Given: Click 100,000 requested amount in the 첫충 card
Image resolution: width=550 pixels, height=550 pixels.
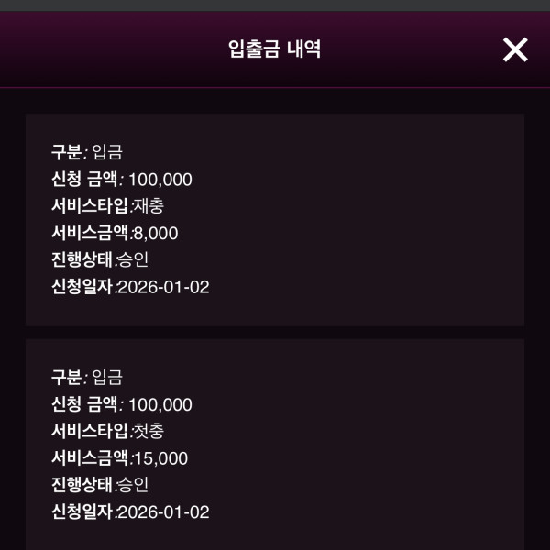Looking at the screenshot, I should tap(160, 404).
